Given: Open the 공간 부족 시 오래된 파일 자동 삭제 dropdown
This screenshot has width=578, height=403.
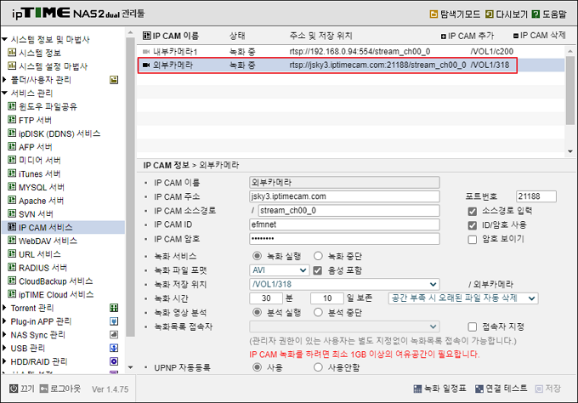Looking at the screenshot, I should (463, 298).
